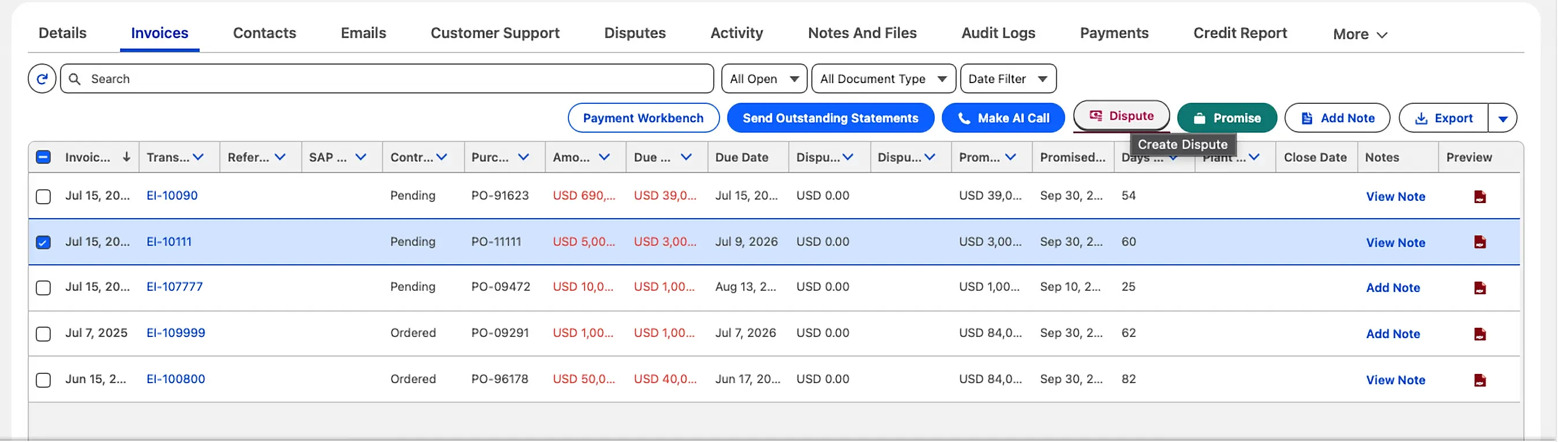The width and height of the screenshot is (1558, 442).
Task: Check the box for invoice EI-109999
Action: (43, 334)
